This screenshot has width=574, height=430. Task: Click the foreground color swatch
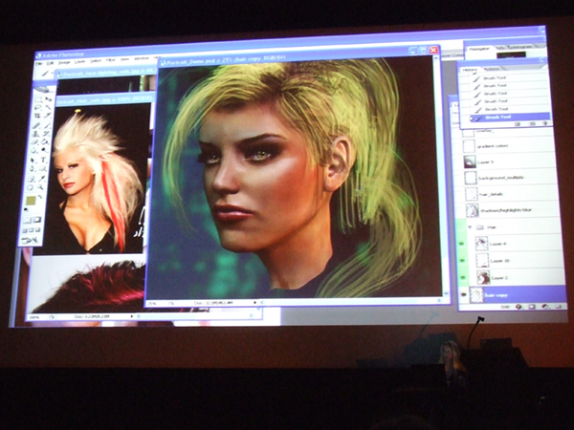[31, 202]
